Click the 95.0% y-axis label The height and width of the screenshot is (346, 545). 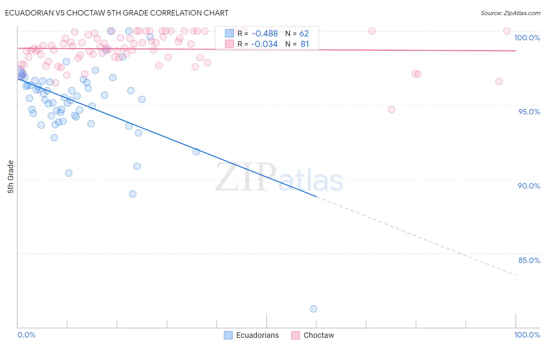(x=529, y=112)
